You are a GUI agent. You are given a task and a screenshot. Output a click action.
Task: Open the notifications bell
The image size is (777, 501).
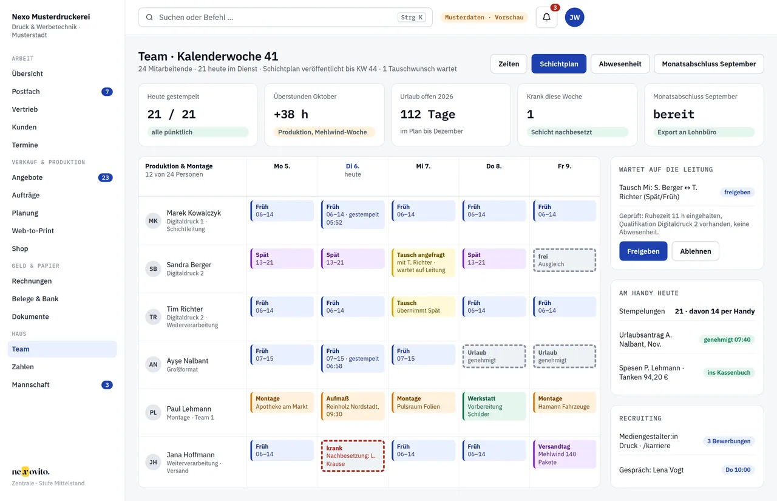point(546,17)
